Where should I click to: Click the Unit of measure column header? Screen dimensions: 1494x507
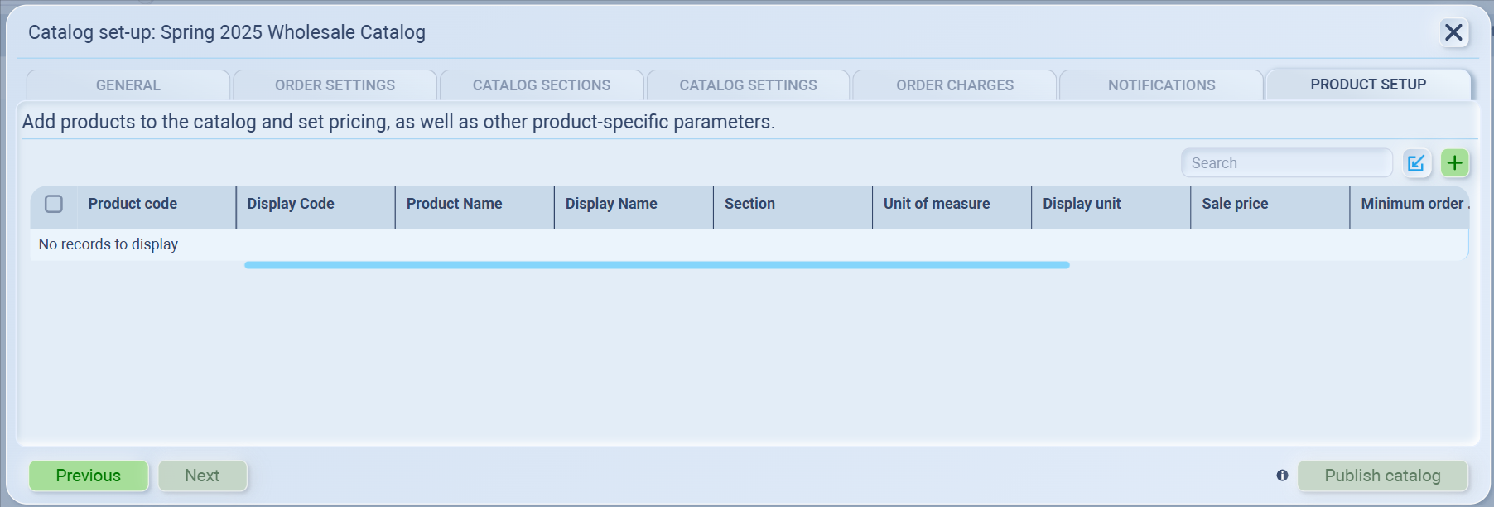pos(936,204)
